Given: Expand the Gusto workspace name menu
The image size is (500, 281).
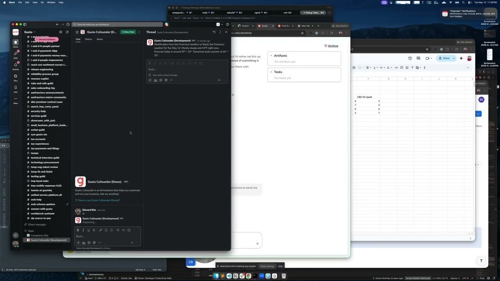Looking at the screenshot, I should (30, 32).
